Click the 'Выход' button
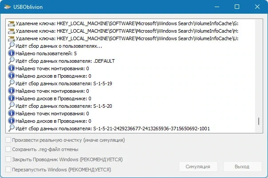The image size is (268, 178). click(242, 167)
